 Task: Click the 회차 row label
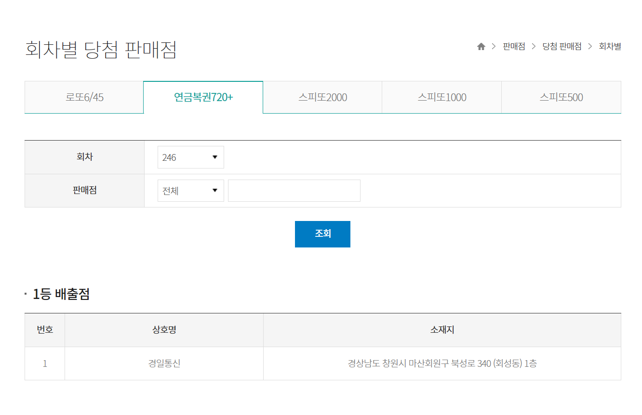pos(84,157)
